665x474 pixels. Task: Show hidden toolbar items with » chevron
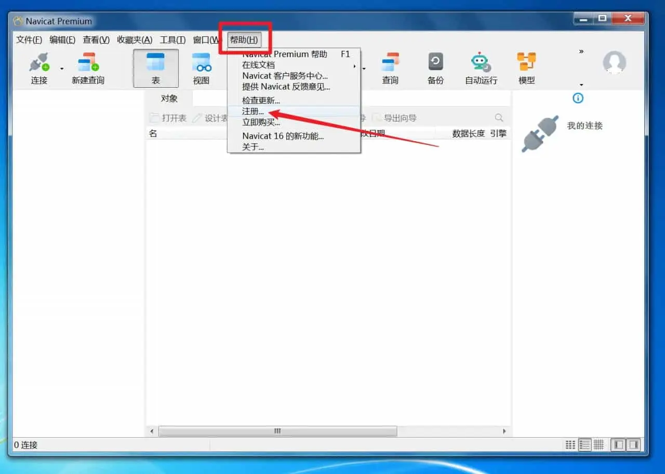click(581, 51)
